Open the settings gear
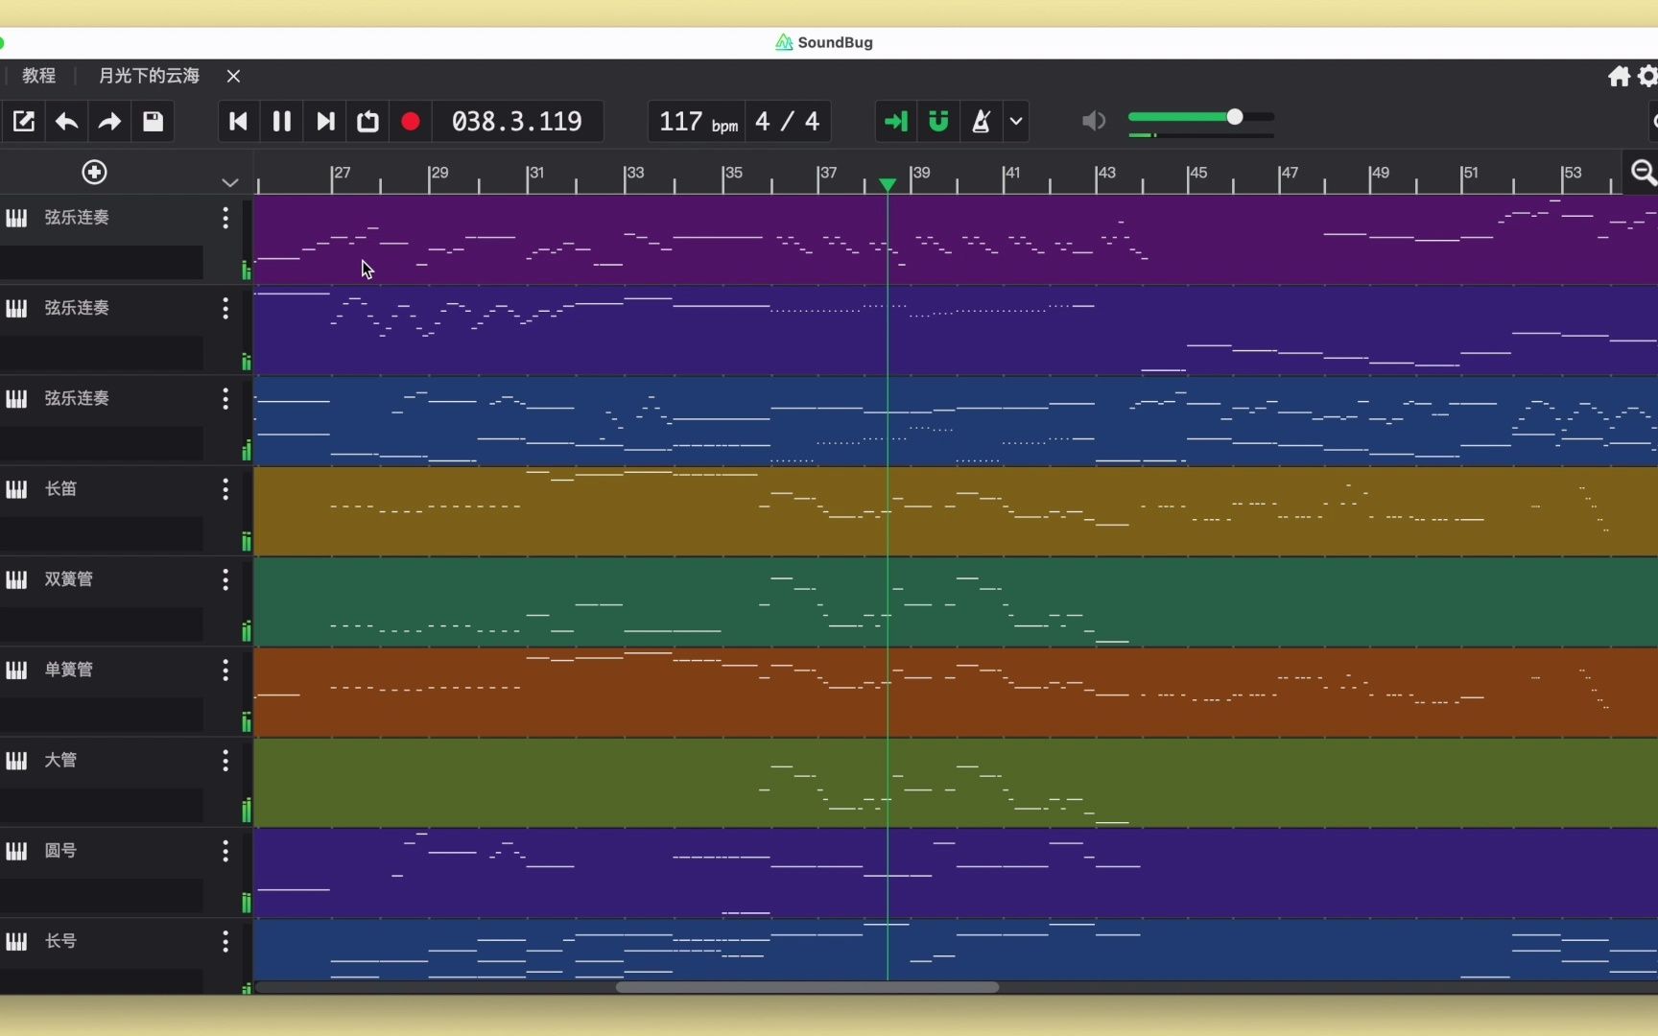Viewport: 1658px width, 1036px height. coord(1648,77)
